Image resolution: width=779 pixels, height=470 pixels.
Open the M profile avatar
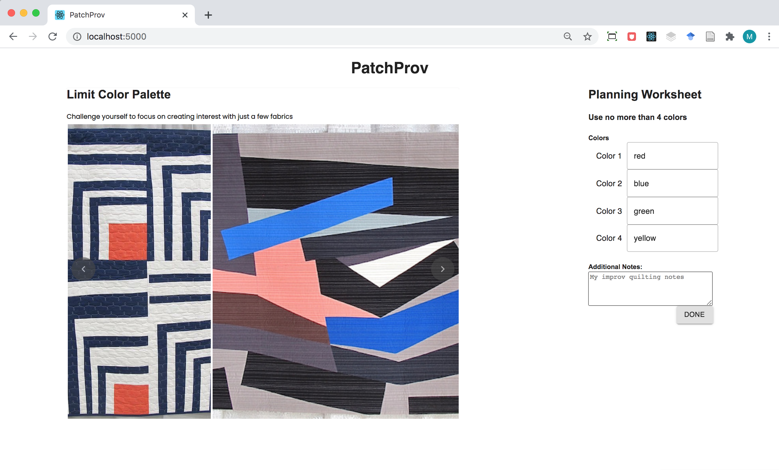tap(749, 37)
